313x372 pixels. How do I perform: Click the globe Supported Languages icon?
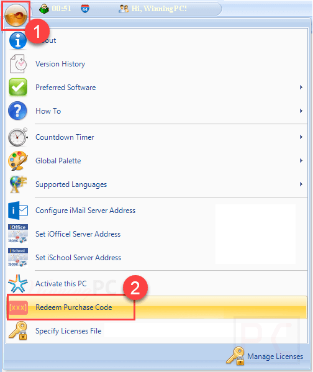coord(18,184)
